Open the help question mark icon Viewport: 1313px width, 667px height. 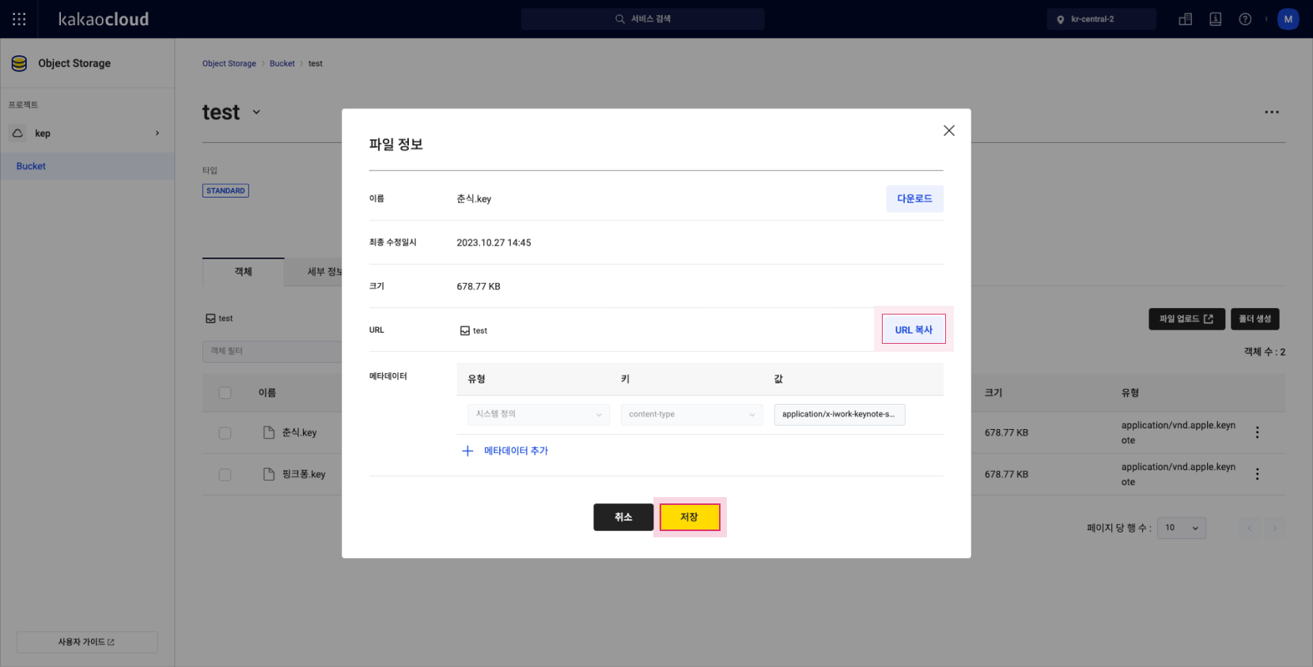[1245, 19]
